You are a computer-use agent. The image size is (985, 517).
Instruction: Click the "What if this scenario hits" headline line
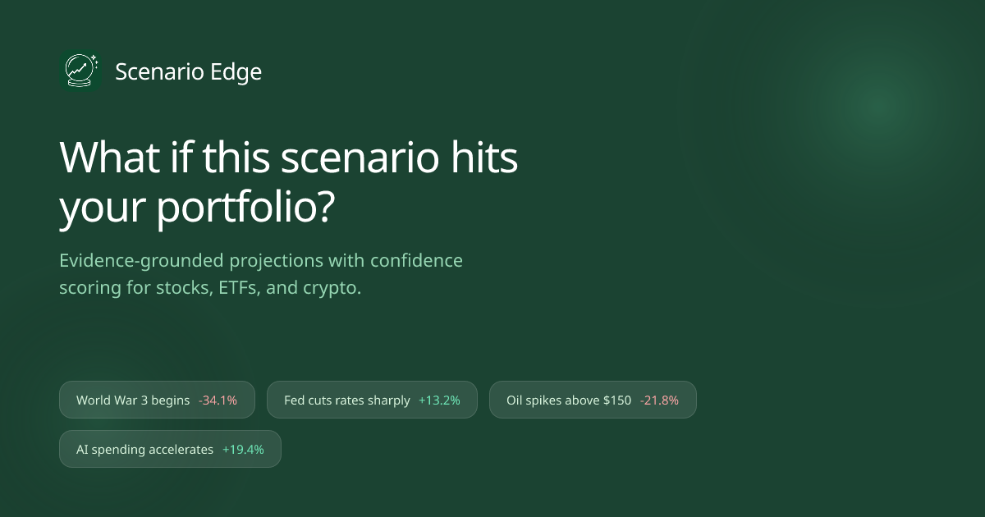point(289,158)
